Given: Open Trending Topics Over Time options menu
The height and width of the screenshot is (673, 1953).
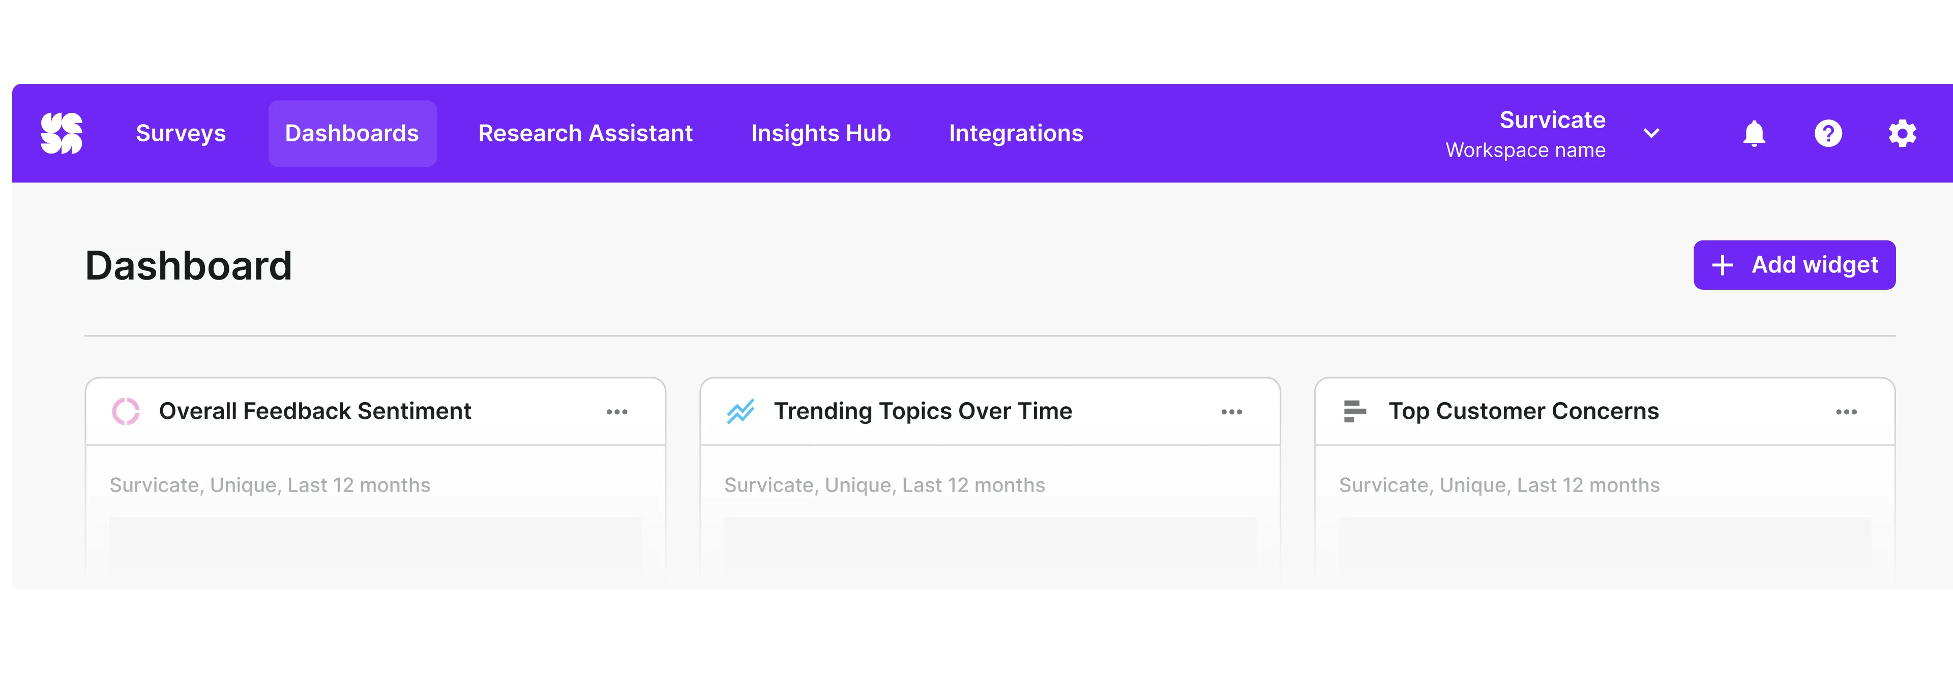Looking at the screenshot, I should [x=1232, y=412].
